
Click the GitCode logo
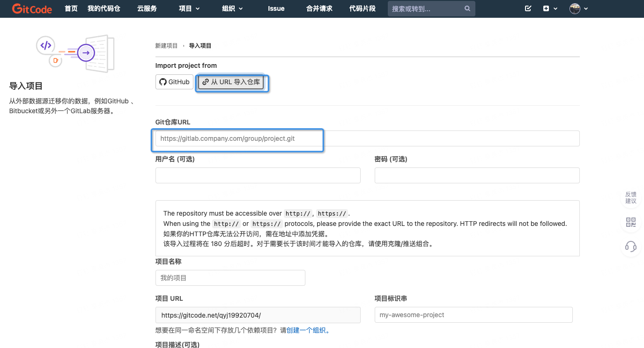tap(32, 9)
